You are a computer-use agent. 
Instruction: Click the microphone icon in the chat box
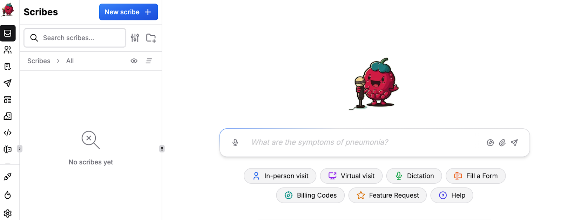coord(235,142)
